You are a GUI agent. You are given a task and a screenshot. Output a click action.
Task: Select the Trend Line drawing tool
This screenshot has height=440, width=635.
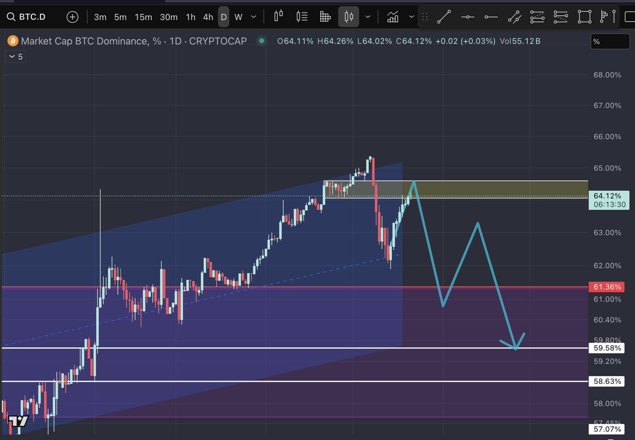443,17
